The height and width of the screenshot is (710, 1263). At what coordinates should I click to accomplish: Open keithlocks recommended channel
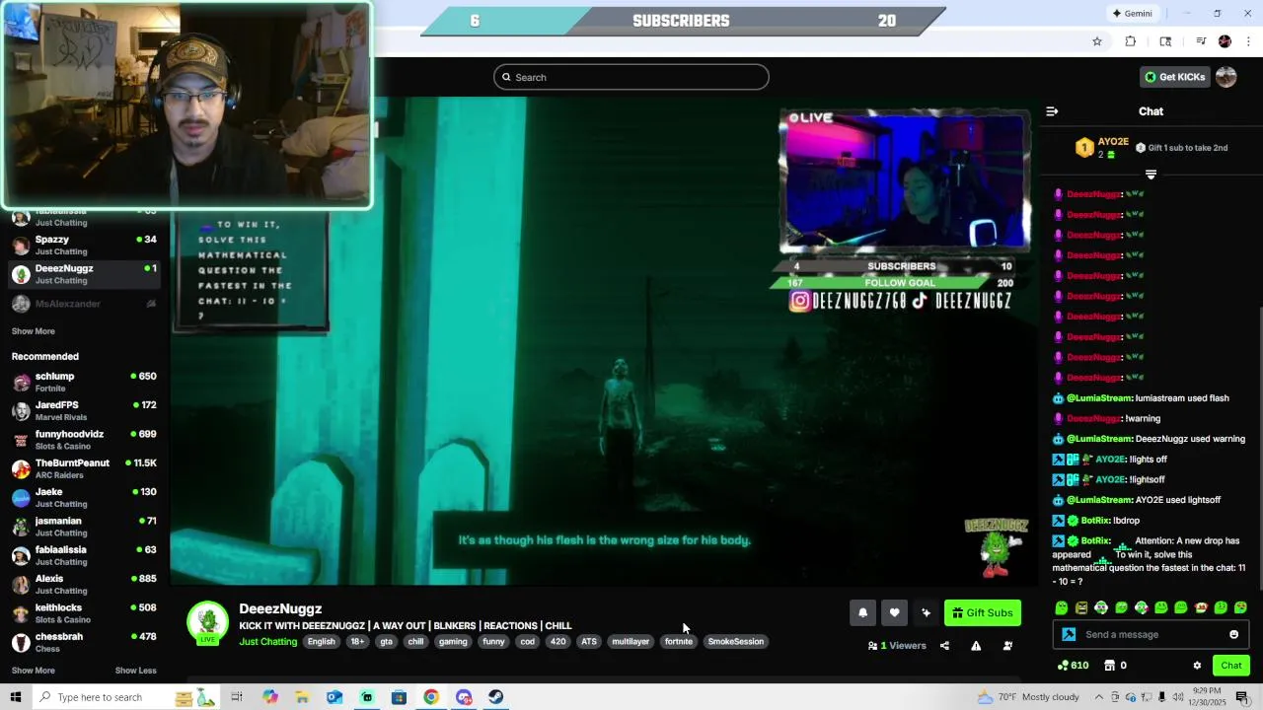(x=84, y=613)
